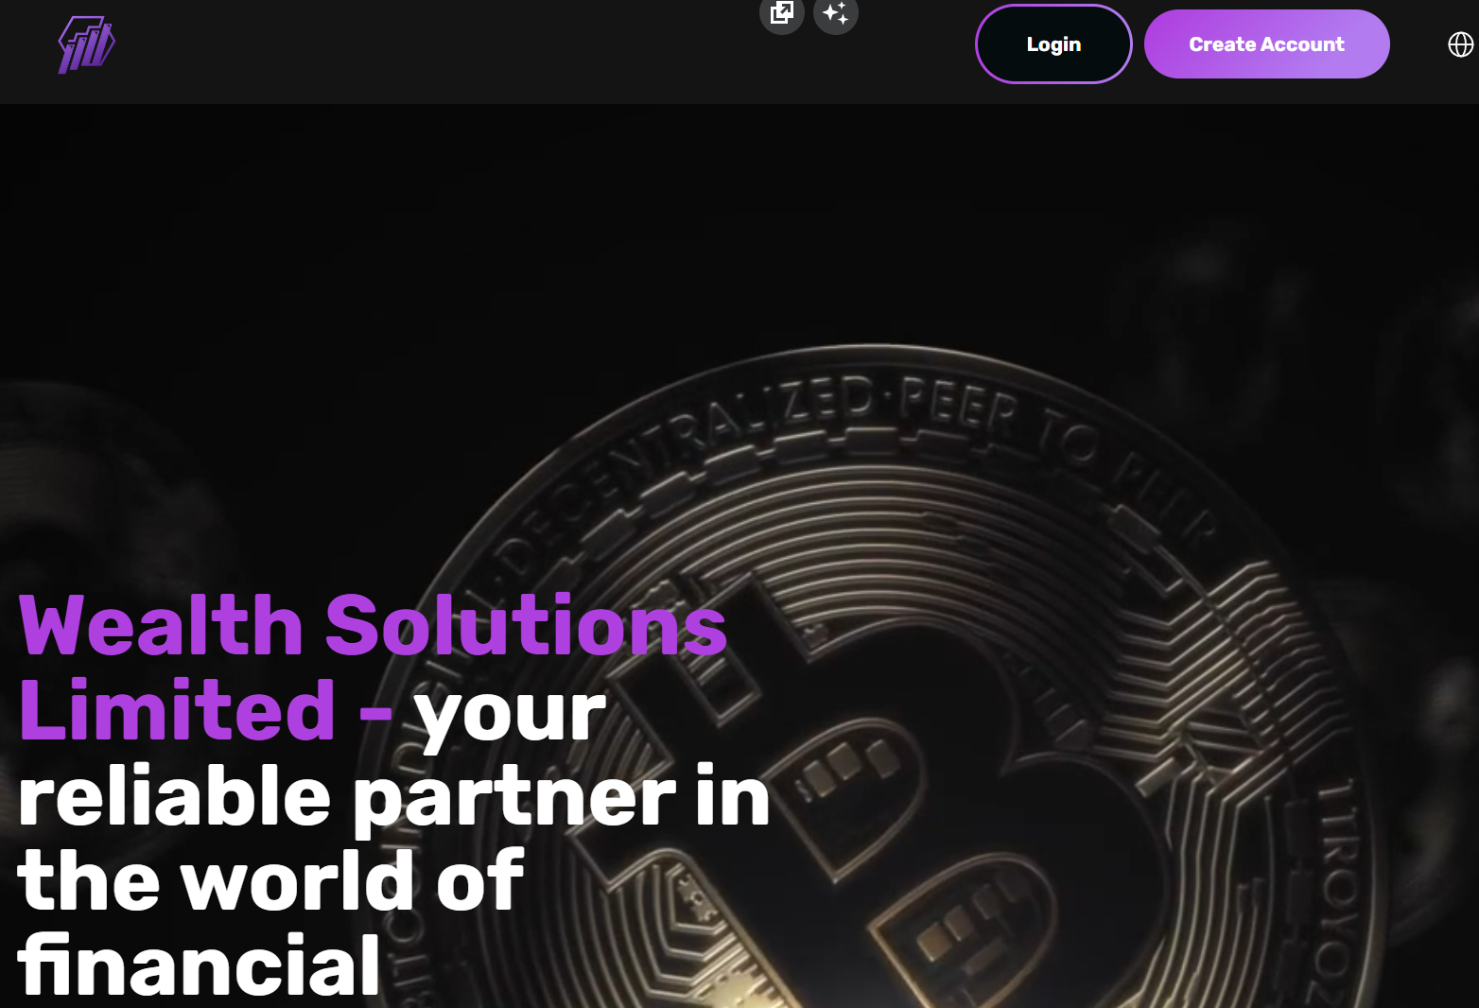Click the word 'reliable' in hero text
The width and height of the screenshot is (1479, 1008).
click(x=175, y=794)
